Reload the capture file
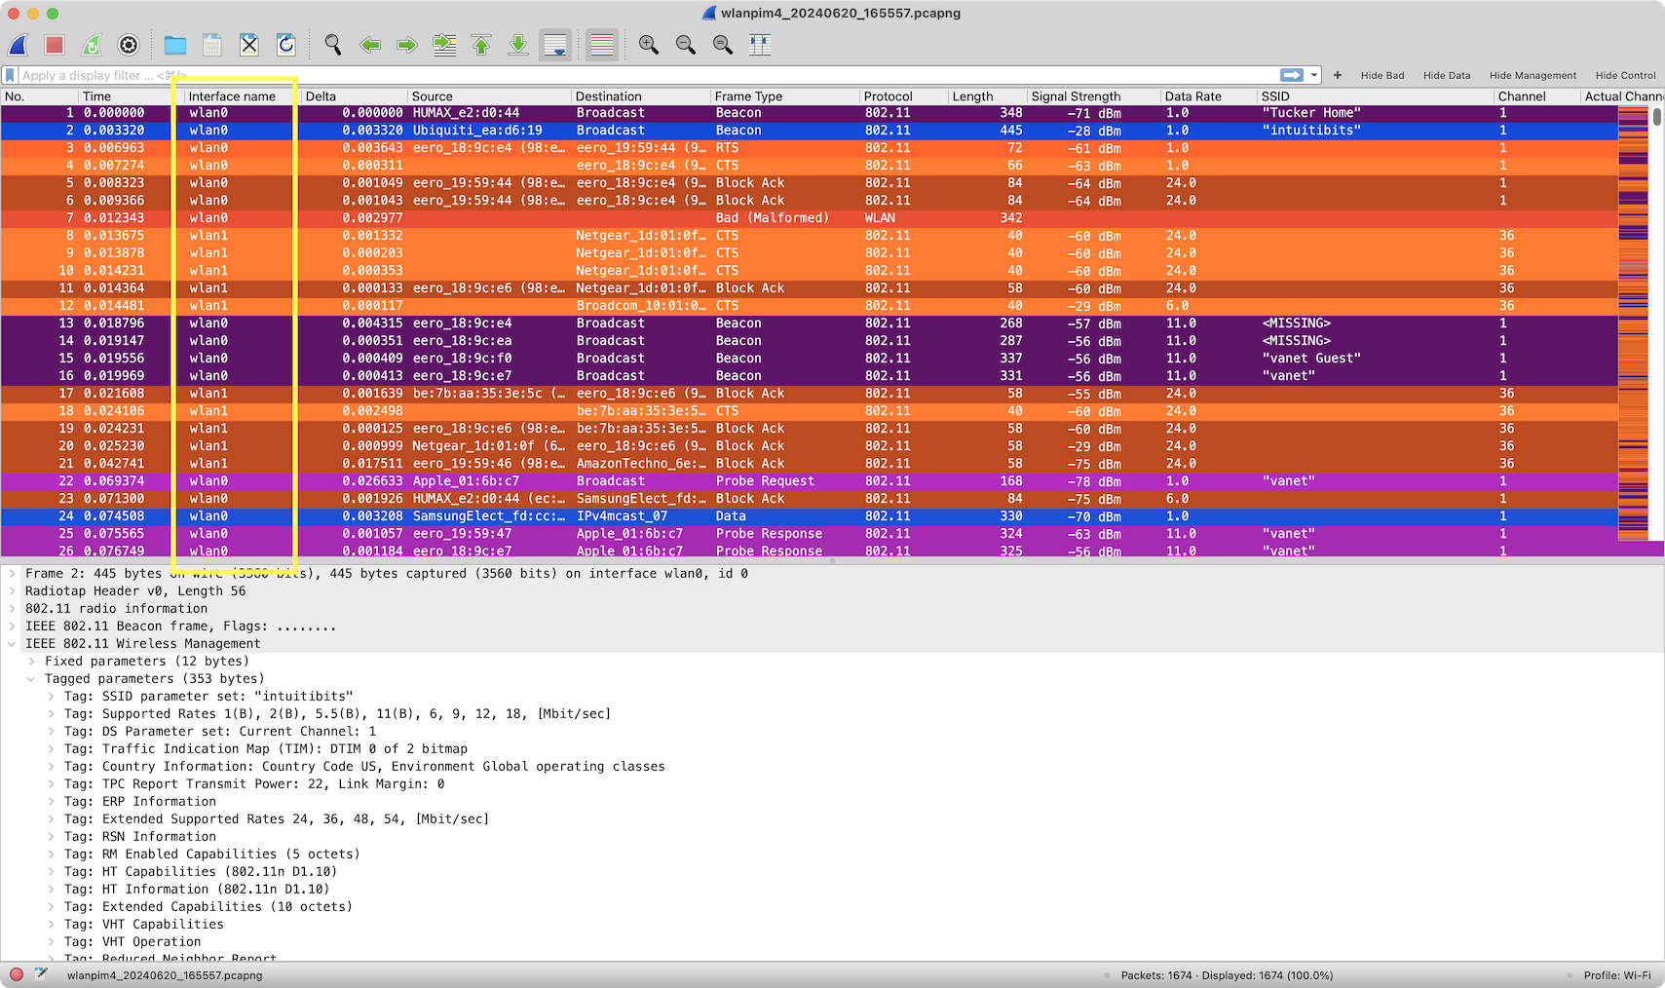1665x988 pixels. point(286,45)
